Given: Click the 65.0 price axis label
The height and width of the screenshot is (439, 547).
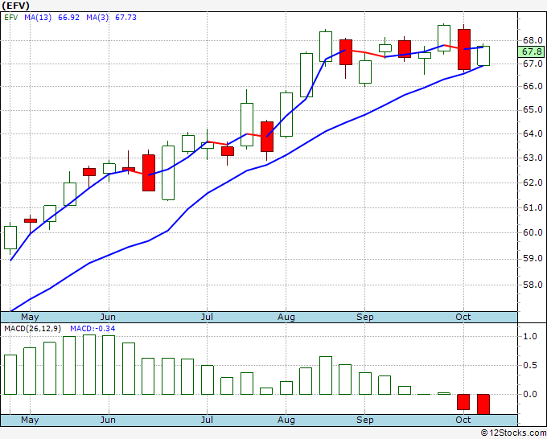Looking at the screenshot, I should click(x=533, y=110).
